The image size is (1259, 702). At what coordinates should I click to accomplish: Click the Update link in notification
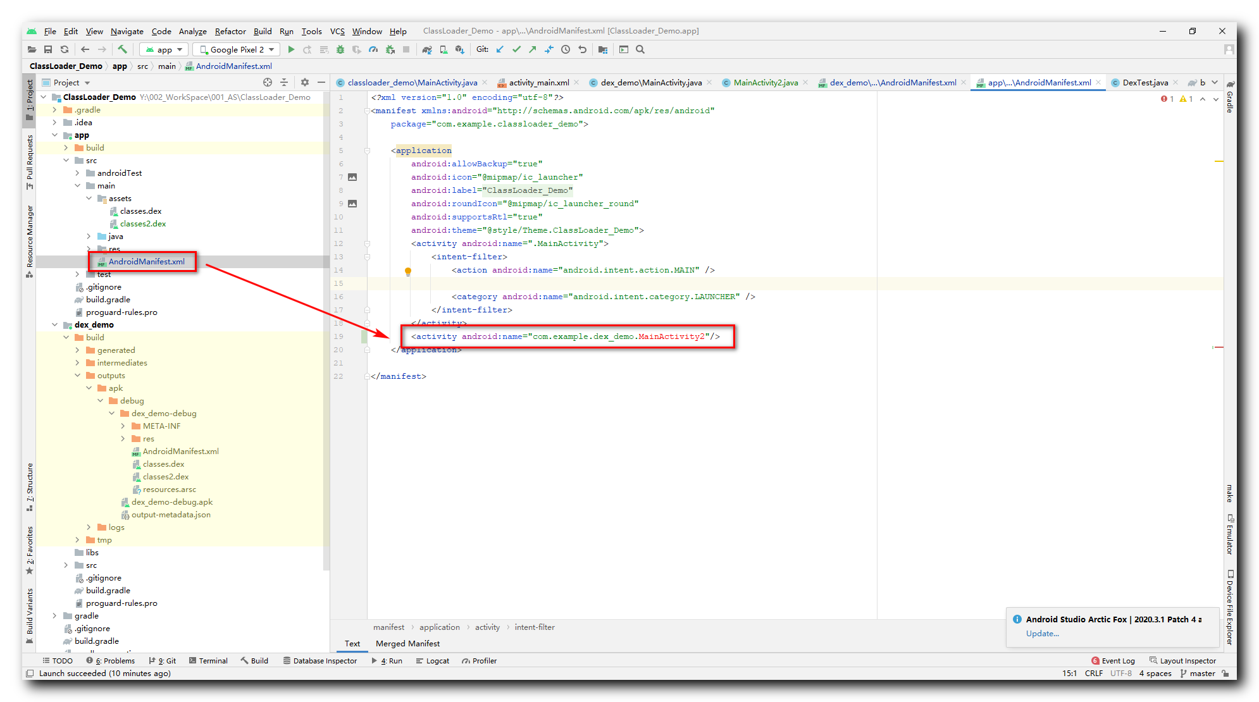click(1042, 633)
